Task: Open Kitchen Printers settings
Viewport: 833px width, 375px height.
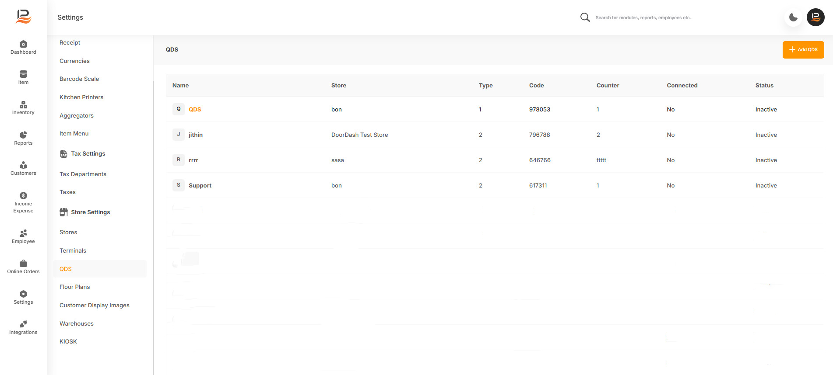Action: [x=81, y=97]
